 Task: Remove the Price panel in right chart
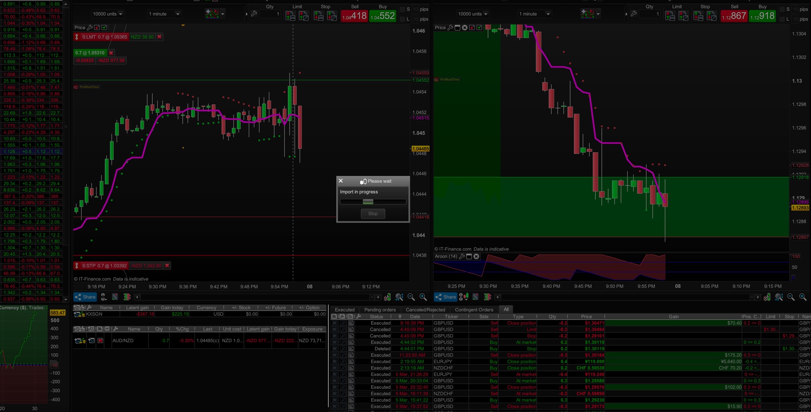click(465, 27)
